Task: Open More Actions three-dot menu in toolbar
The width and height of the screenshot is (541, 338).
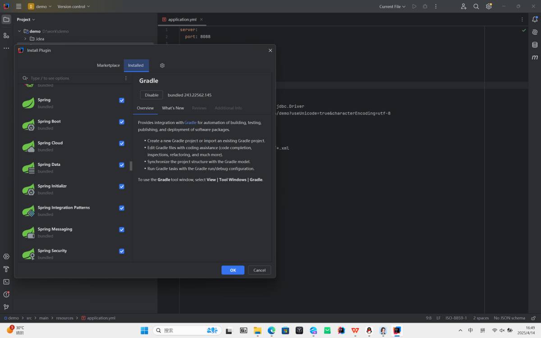Action: (436, 6)
